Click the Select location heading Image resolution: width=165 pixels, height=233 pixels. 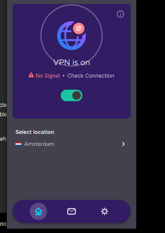(35, 132)
